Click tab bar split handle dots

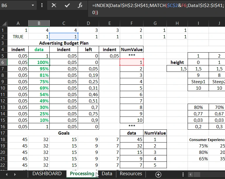[x=183, y=175]
